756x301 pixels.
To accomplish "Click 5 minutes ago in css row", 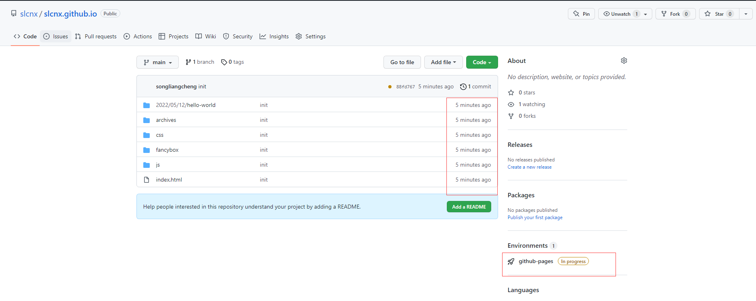I will (473, 135).
